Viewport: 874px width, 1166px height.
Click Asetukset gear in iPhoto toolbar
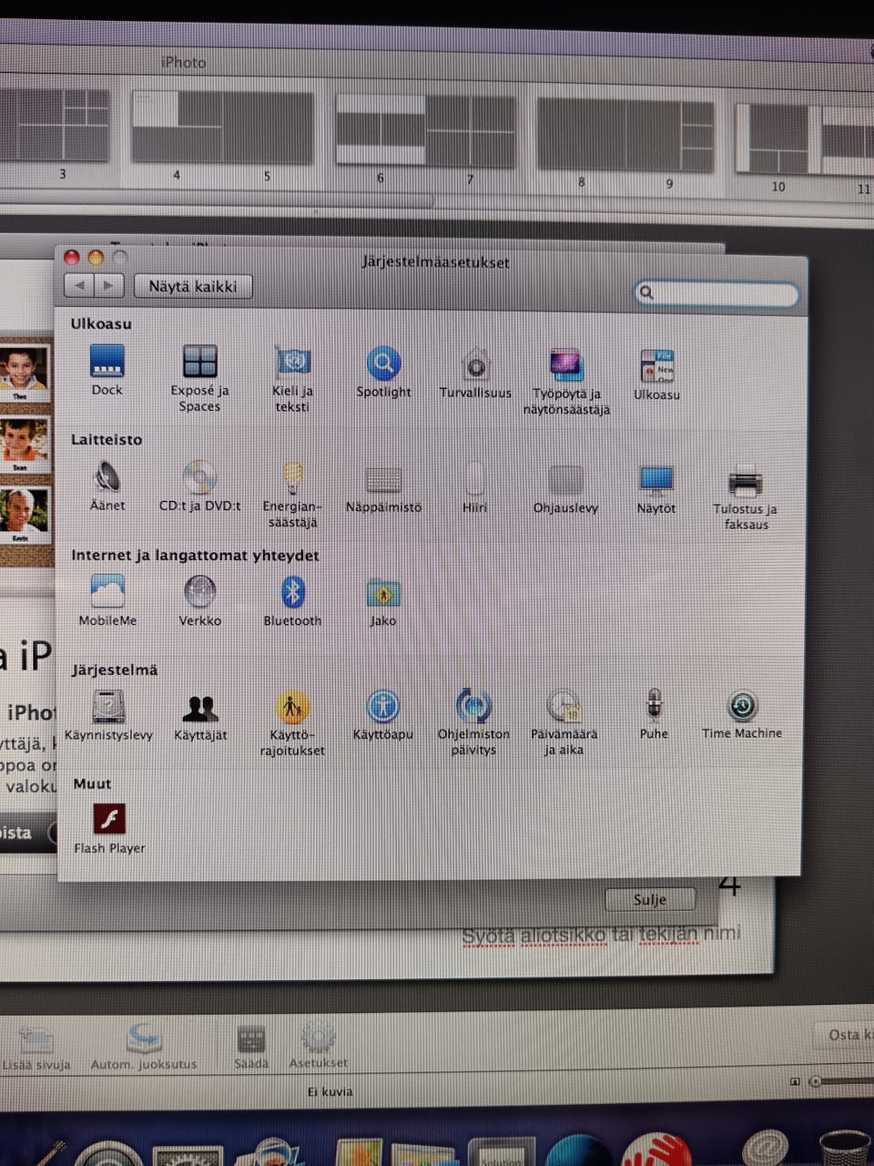point(318,1046)
